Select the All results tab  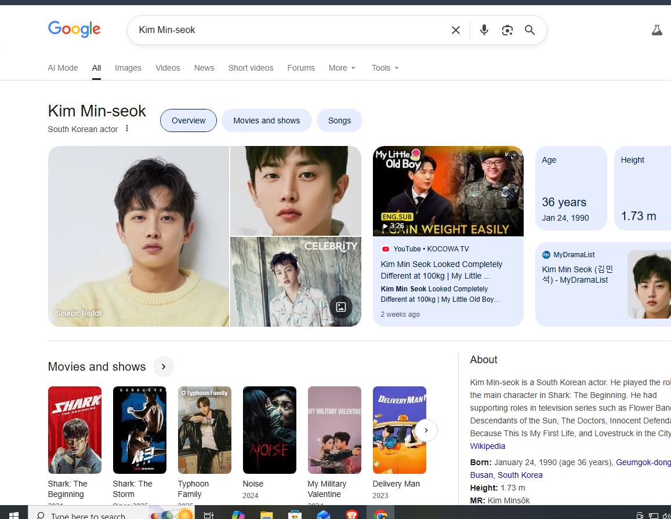point(96,68)
